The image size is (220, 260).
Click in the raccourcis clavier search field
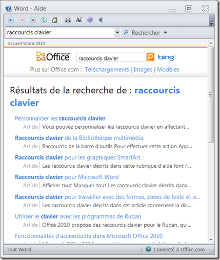[x=60, y=32]
